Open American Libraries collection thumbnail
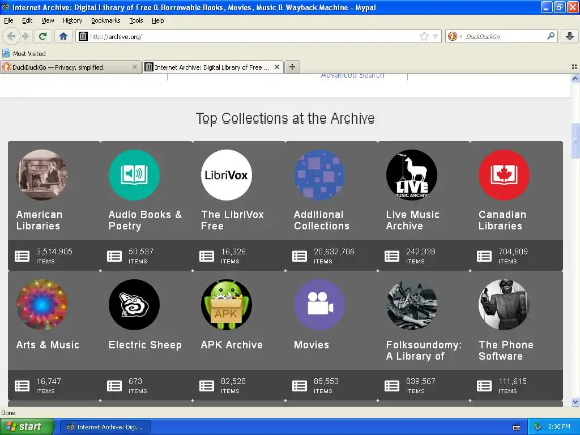This screenshot has height=435, width=580. (x=42, y=175)
